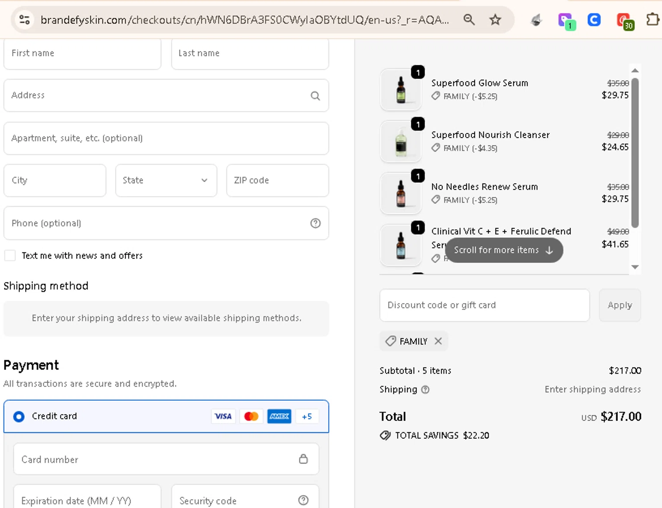Click tag icon under Superfood Nourish Cleanser
Screen dimensions: 662x508
point(436,148)
